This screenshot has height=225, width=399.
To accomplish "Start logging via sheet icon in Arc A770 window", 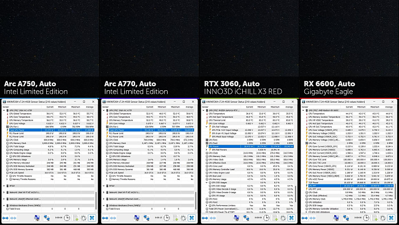I will tap(175, 218).
